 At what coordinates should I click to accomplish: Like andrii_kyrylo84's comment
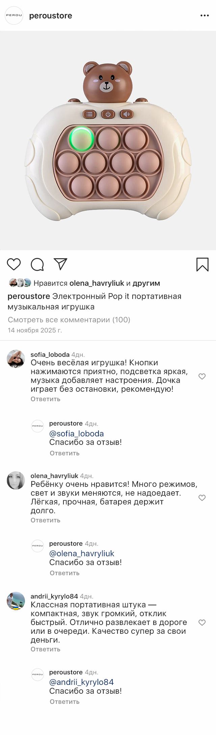(x=202, y=623)
